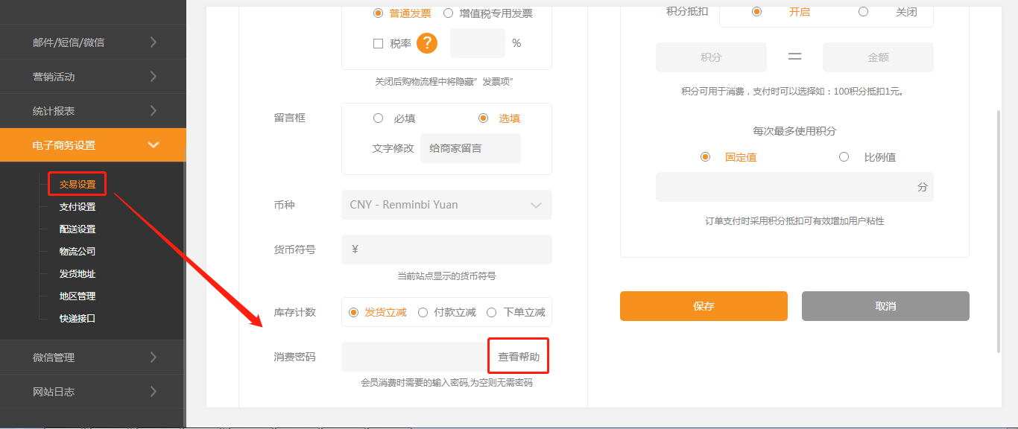Click the vertical scrollbar on the right

999,231
